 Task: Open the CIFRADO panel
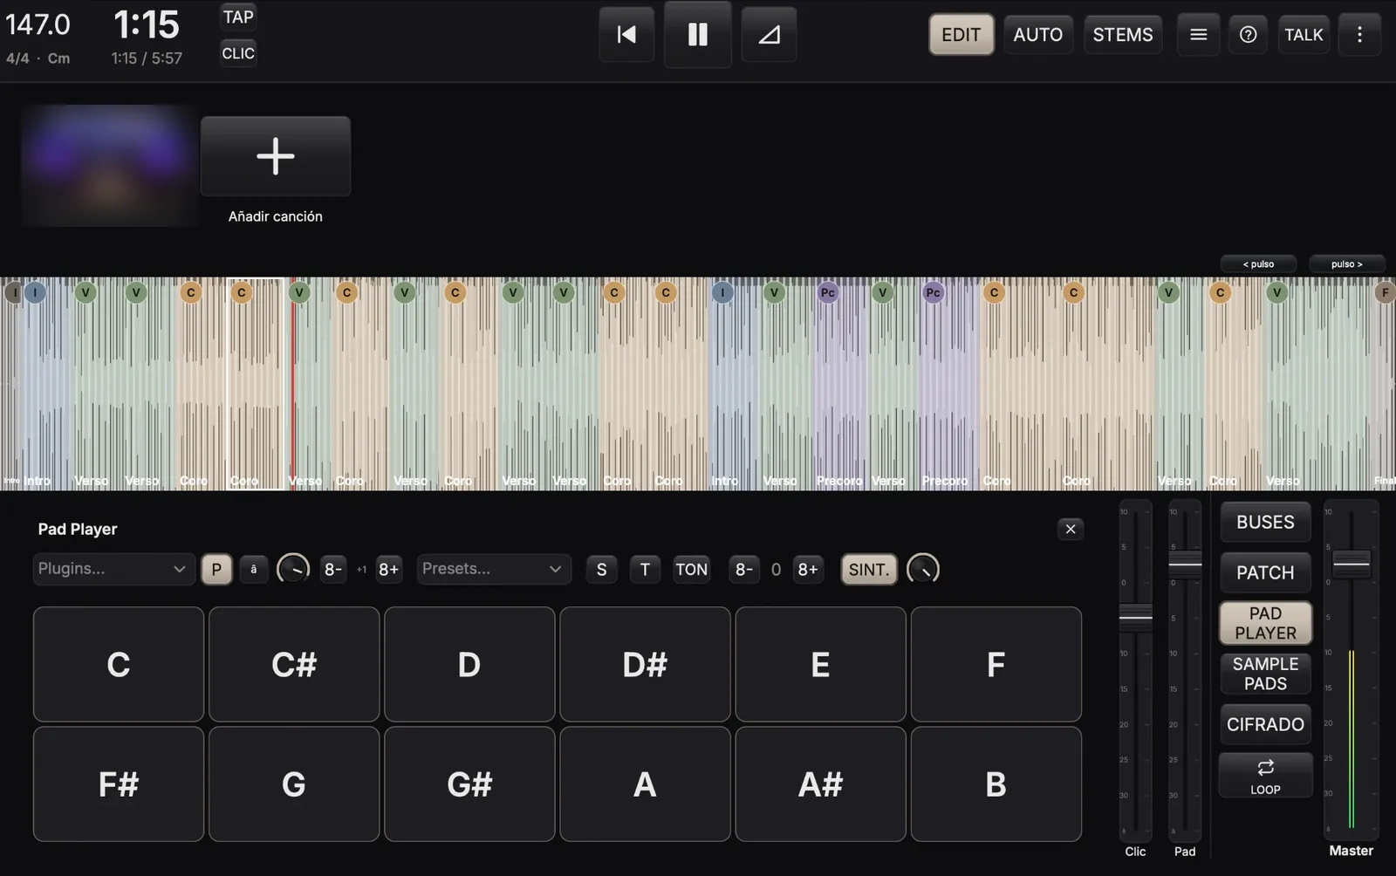[1265, 724]
